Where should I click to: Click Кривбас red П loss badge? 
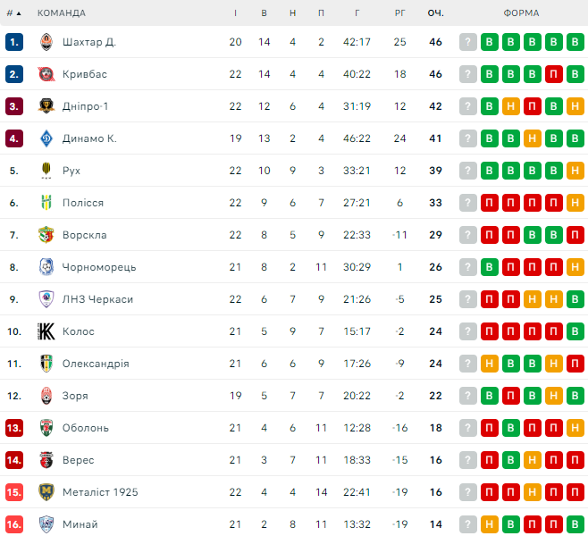pos(553,74)
